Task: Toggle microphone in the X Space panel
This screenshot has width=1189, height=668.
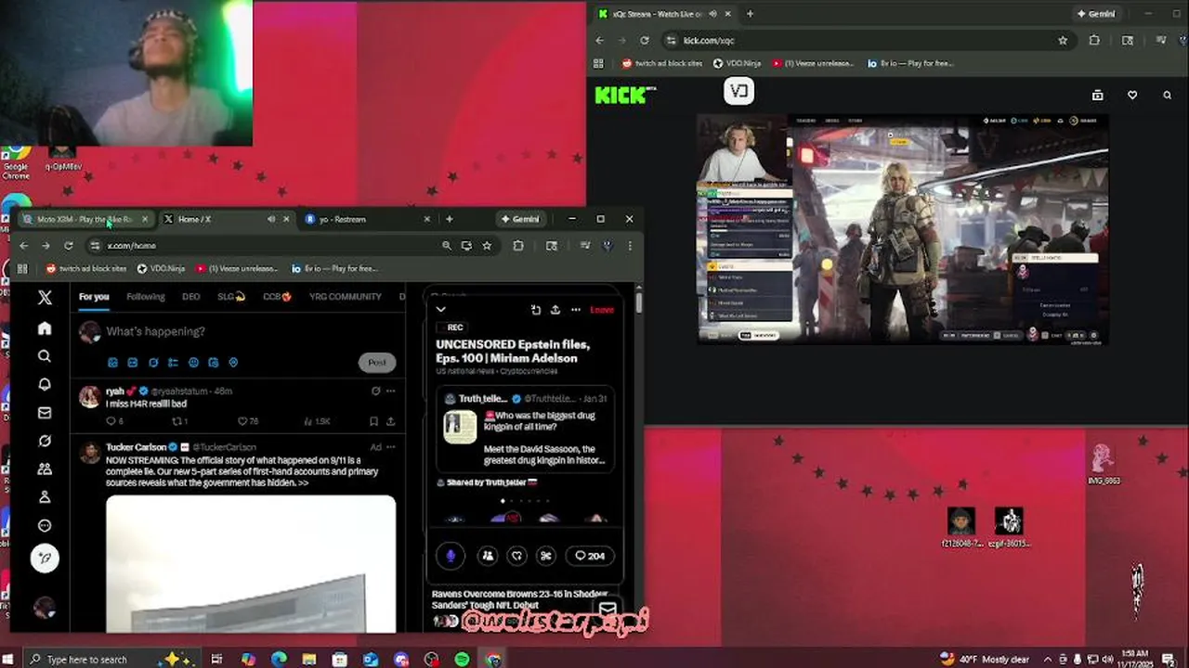Action: pos(451,556)
